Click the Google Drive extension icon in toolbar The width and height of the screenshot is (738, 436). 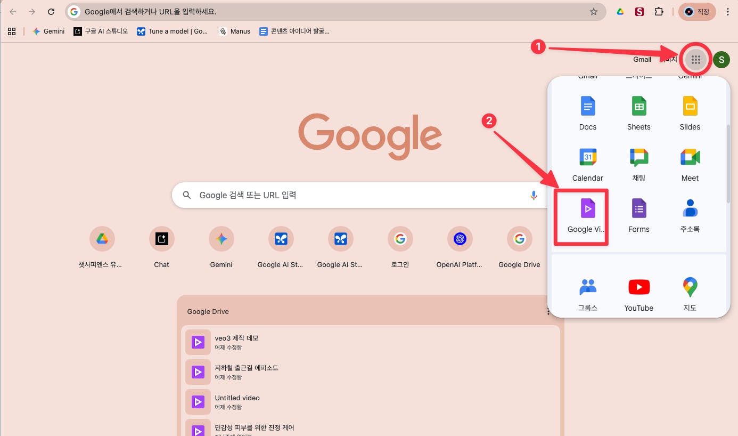click(620, 12)
